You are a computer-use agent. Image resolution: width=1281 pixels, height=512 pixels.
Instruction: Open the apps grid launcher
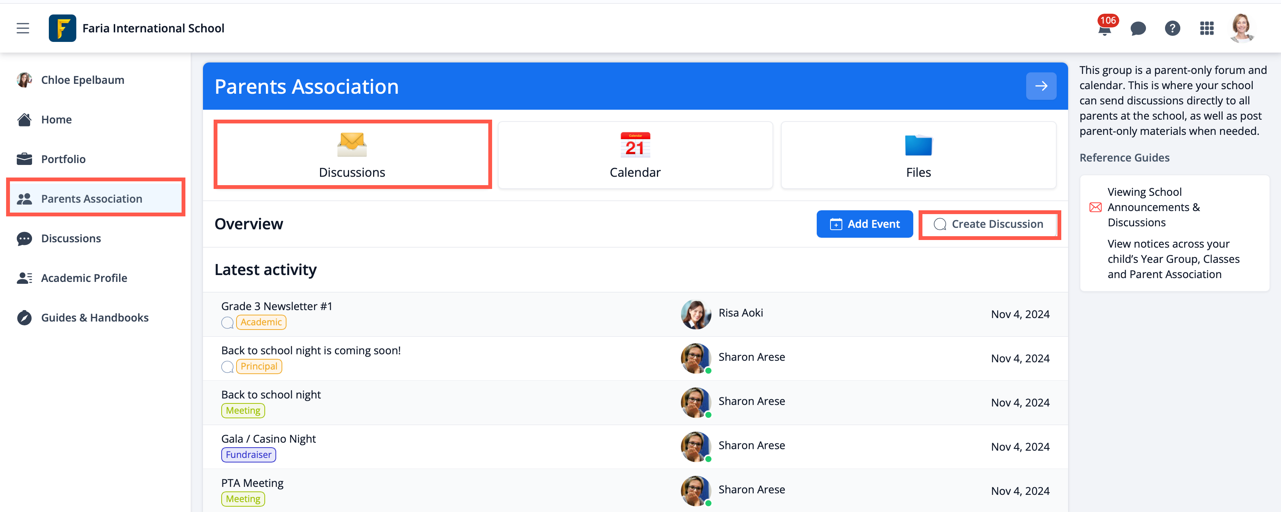[x=1206, y=28]
